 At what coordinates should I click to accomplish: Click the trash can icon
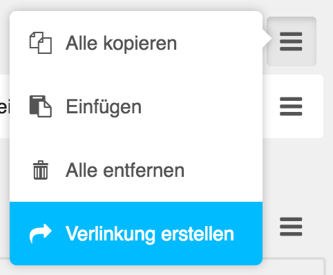(x=41, y=170)
